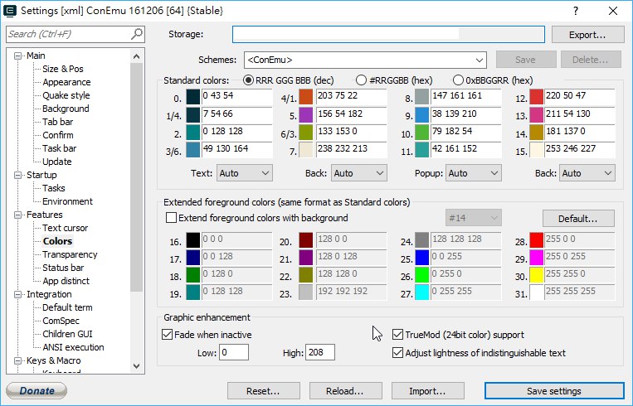The image size is (633, 406).
Task: Select Status bar settings page
Action: click(63, 268)
